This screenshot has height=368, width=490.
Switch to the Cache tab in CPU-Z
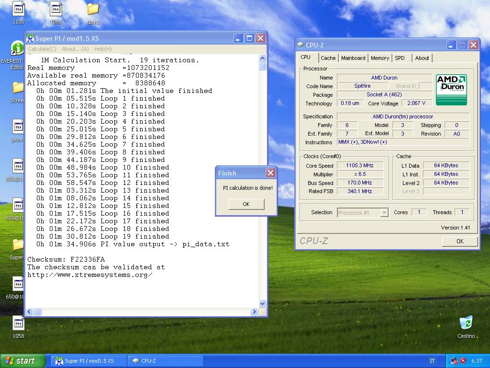(x=328, y=58)
